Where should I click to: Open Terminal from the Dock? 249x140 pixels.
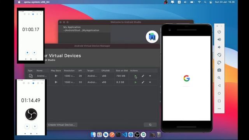pyautogui.click(x=118, y=135)
